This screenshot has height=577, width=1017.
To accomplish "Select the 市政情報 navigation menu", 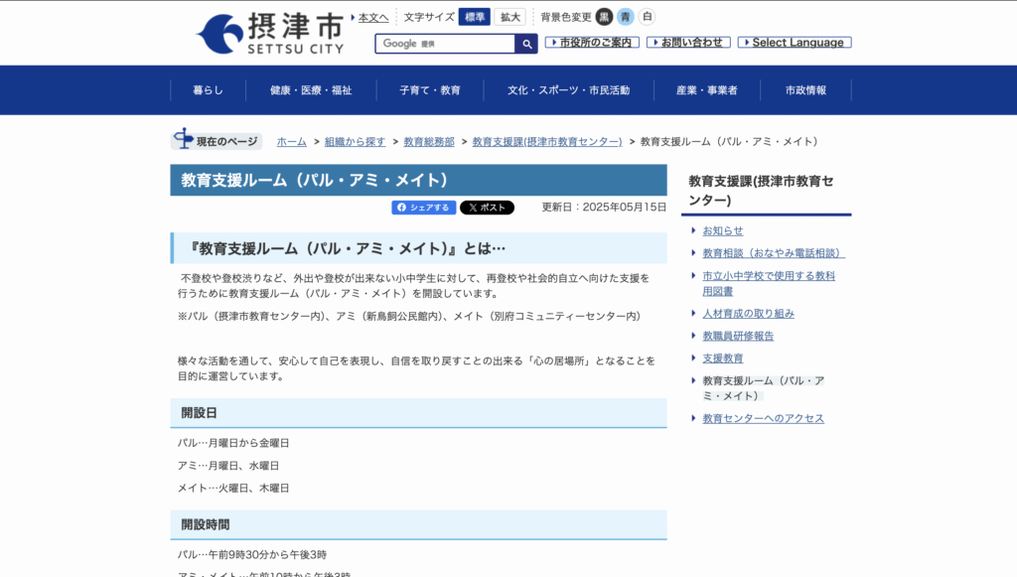I will [x=805, y=89].
